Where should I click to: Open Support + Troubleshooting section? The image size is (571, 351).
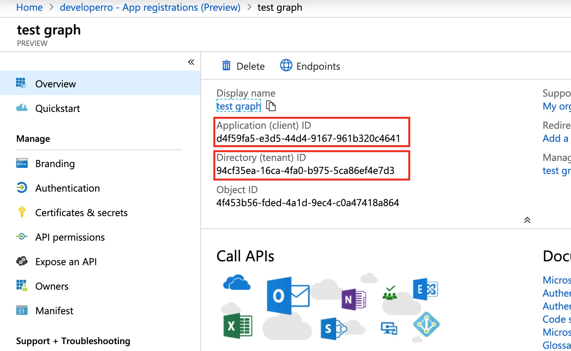pyautogui.click(x=73, y=341)
